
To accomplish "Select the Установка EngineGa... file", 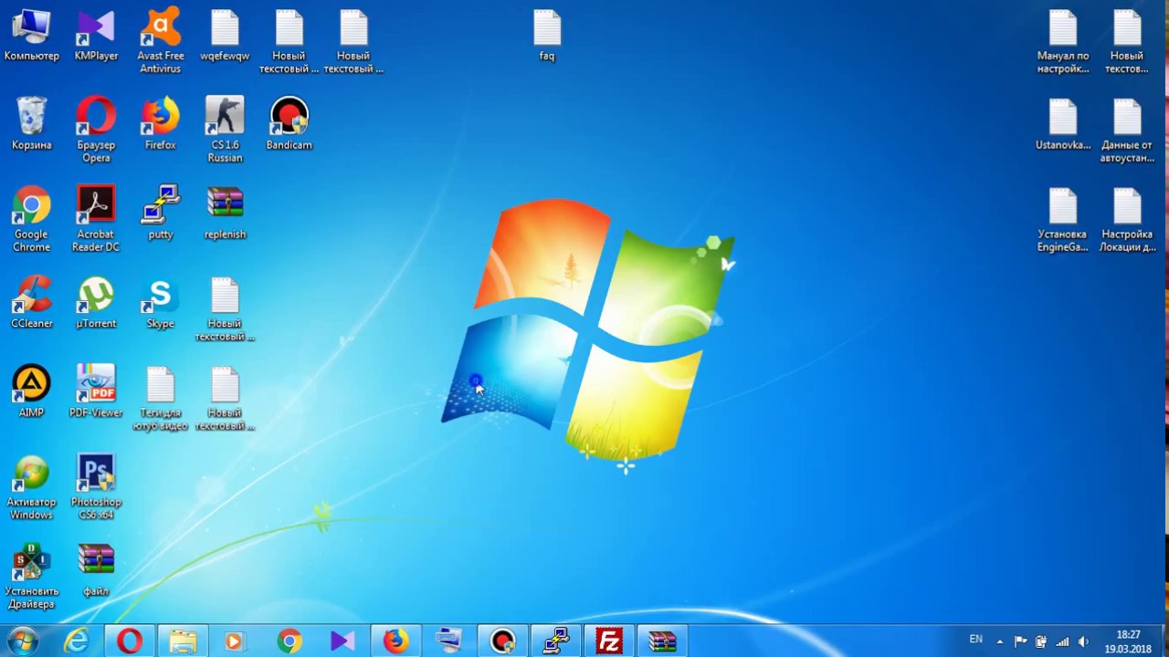I will [1063, 219].
